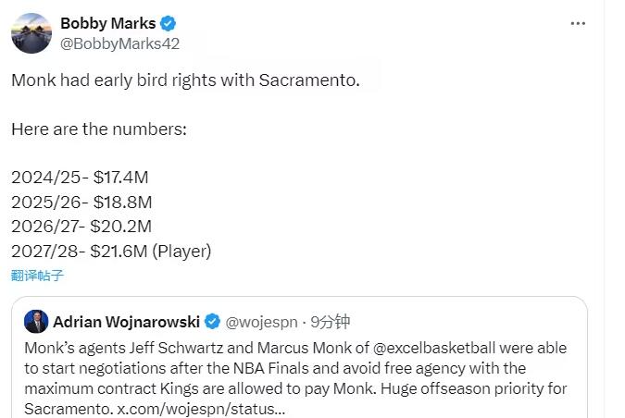Click the translate post link
The image size is (625, 418).
pyautogui.click(x=37, y=276)
